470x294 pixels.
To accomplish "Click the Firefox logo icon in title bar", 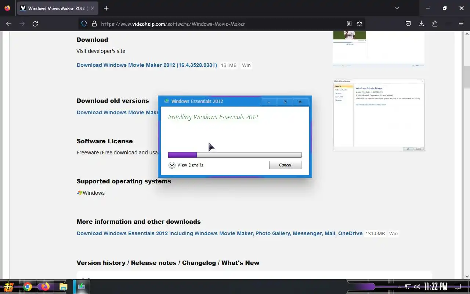I will click(7, 8).
